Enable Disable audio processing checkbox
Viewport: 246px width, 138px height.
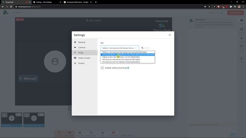point(102,68)
